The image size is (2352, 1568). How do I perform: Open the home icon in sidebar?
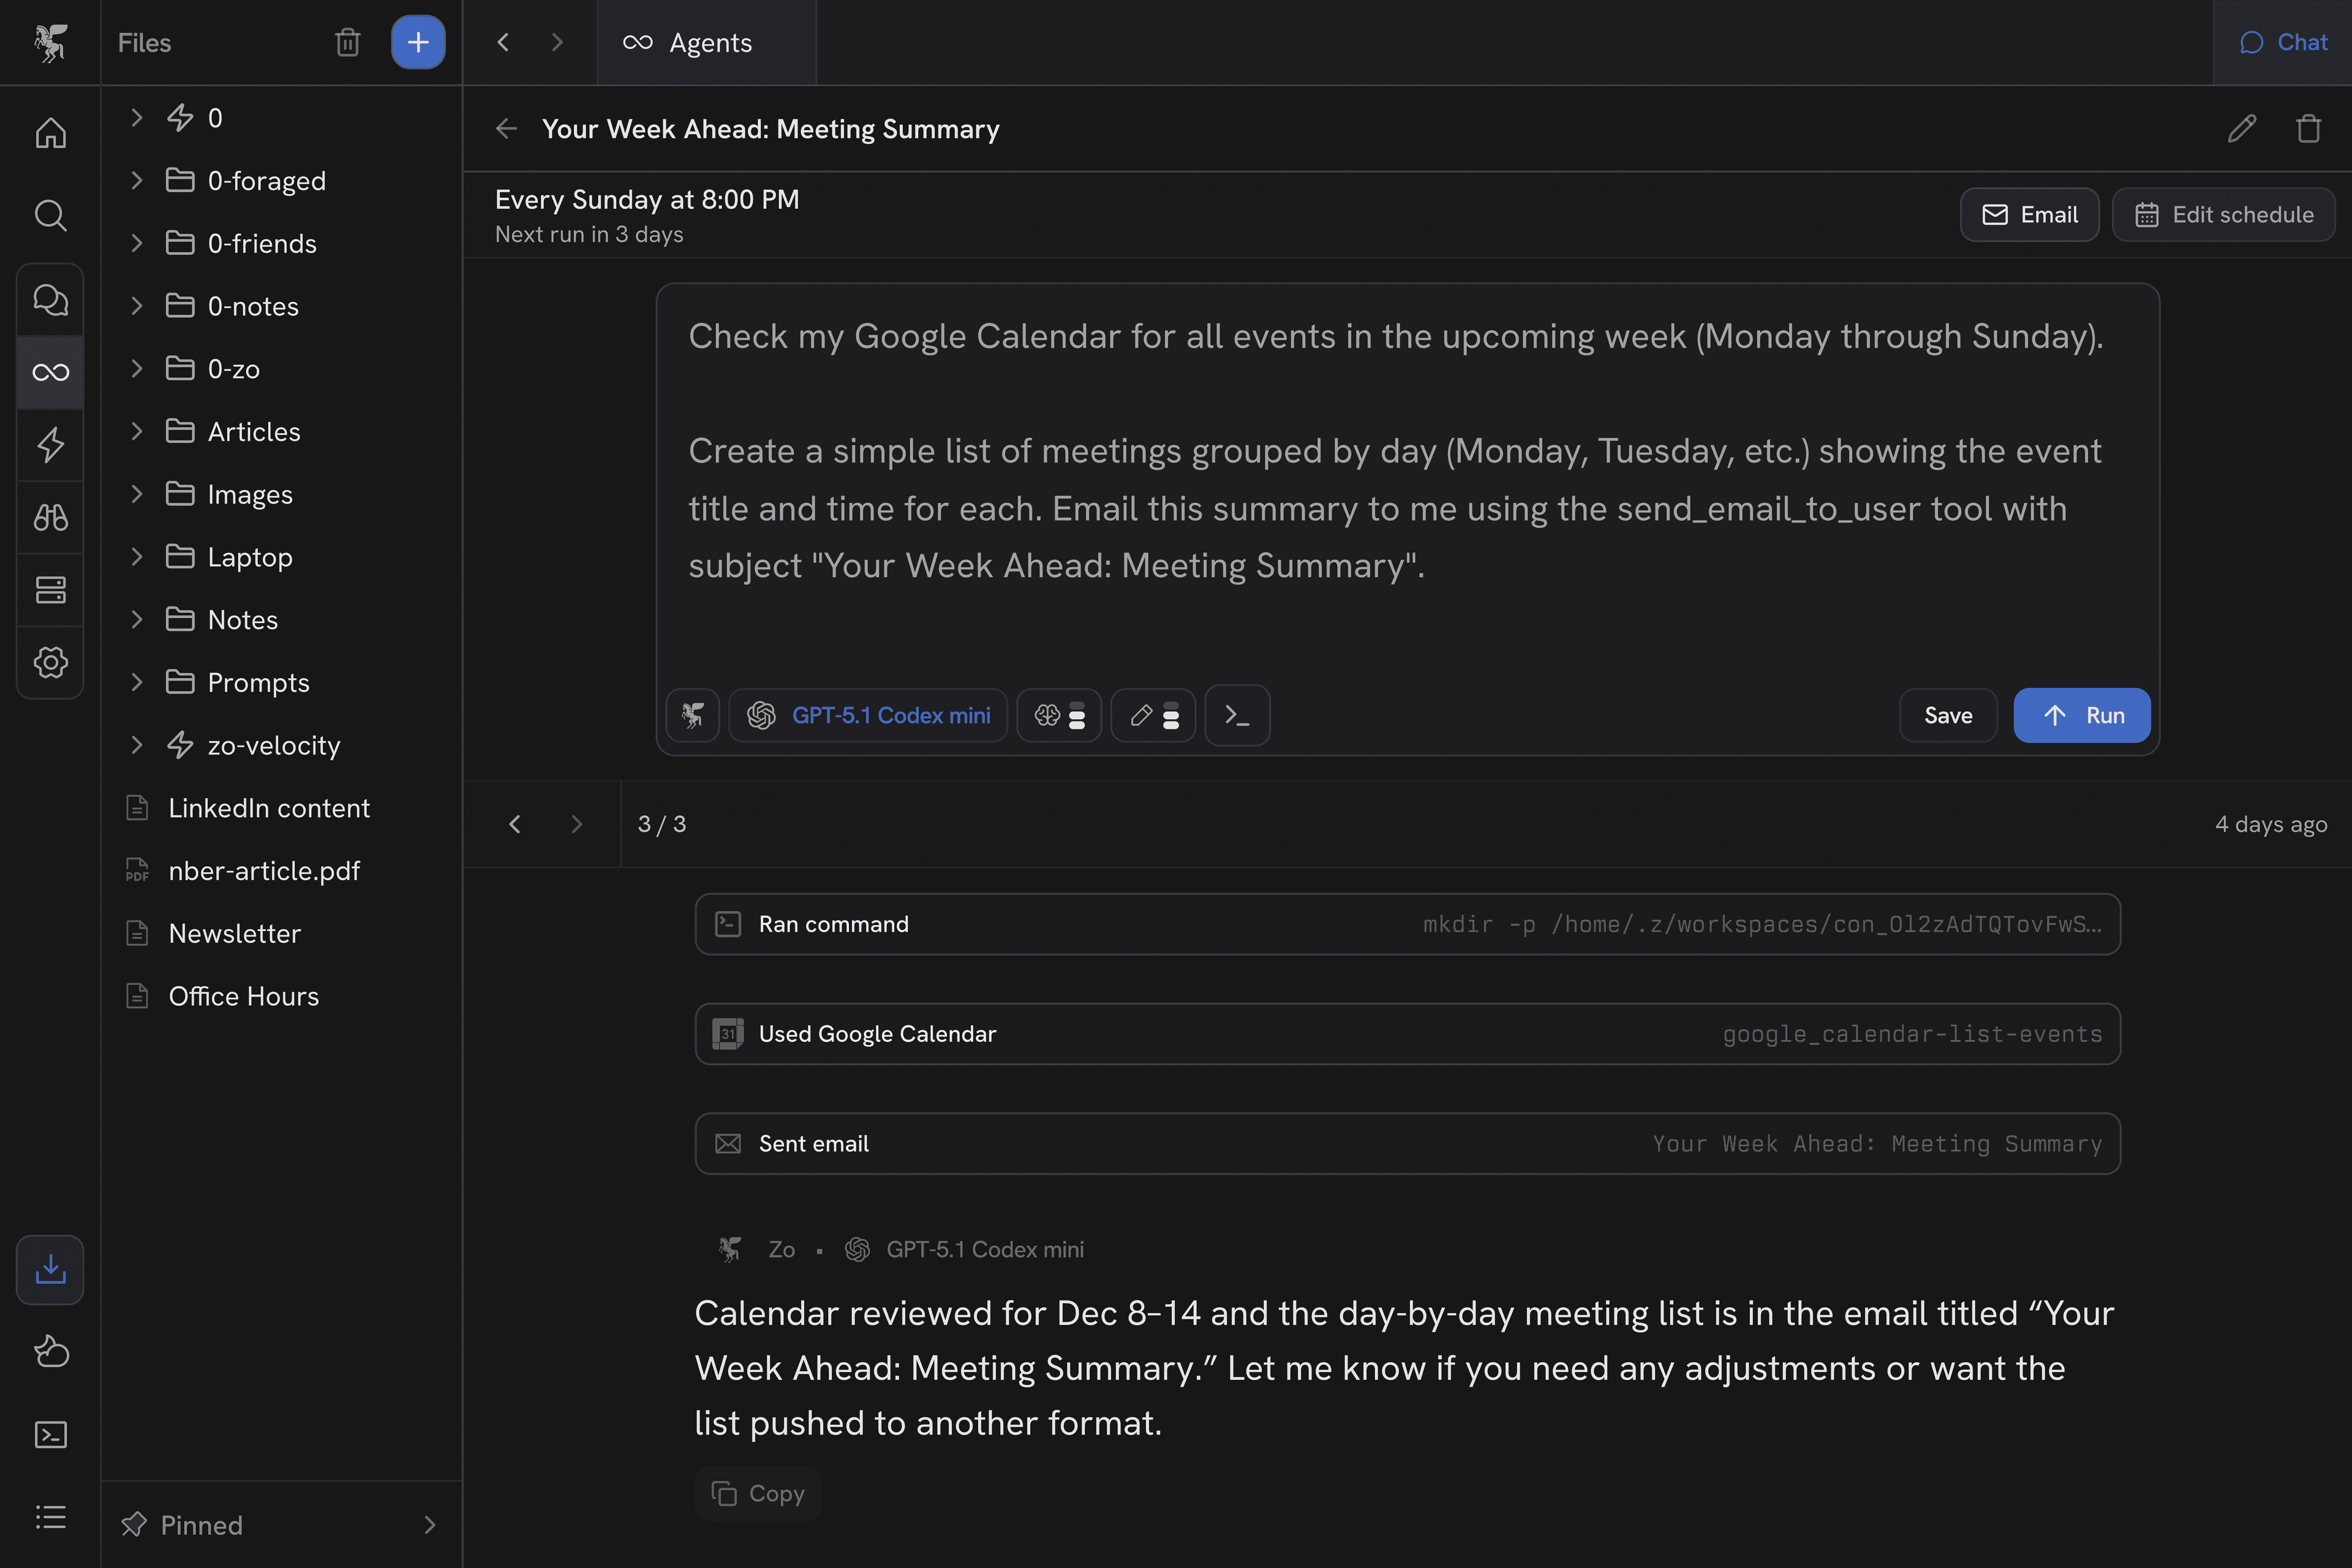coord(50,132)
